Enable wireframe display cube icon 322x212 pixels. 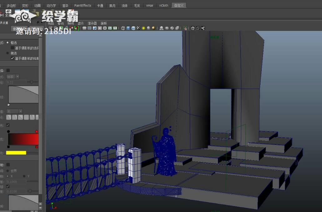click(123, 28)
